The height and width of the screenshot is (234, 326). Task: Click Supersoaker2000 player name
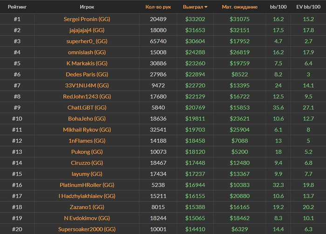(87, 229)
